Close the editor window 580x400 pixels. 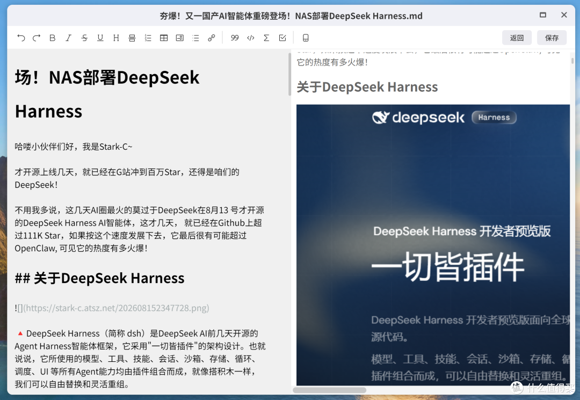coord(564,15)
